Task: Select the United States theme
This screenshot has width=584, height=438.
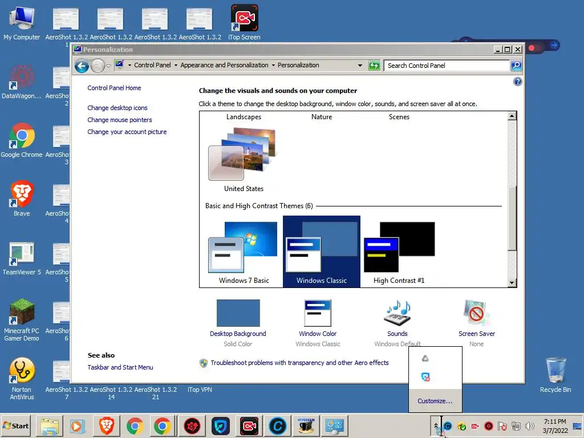Action: 244,160
